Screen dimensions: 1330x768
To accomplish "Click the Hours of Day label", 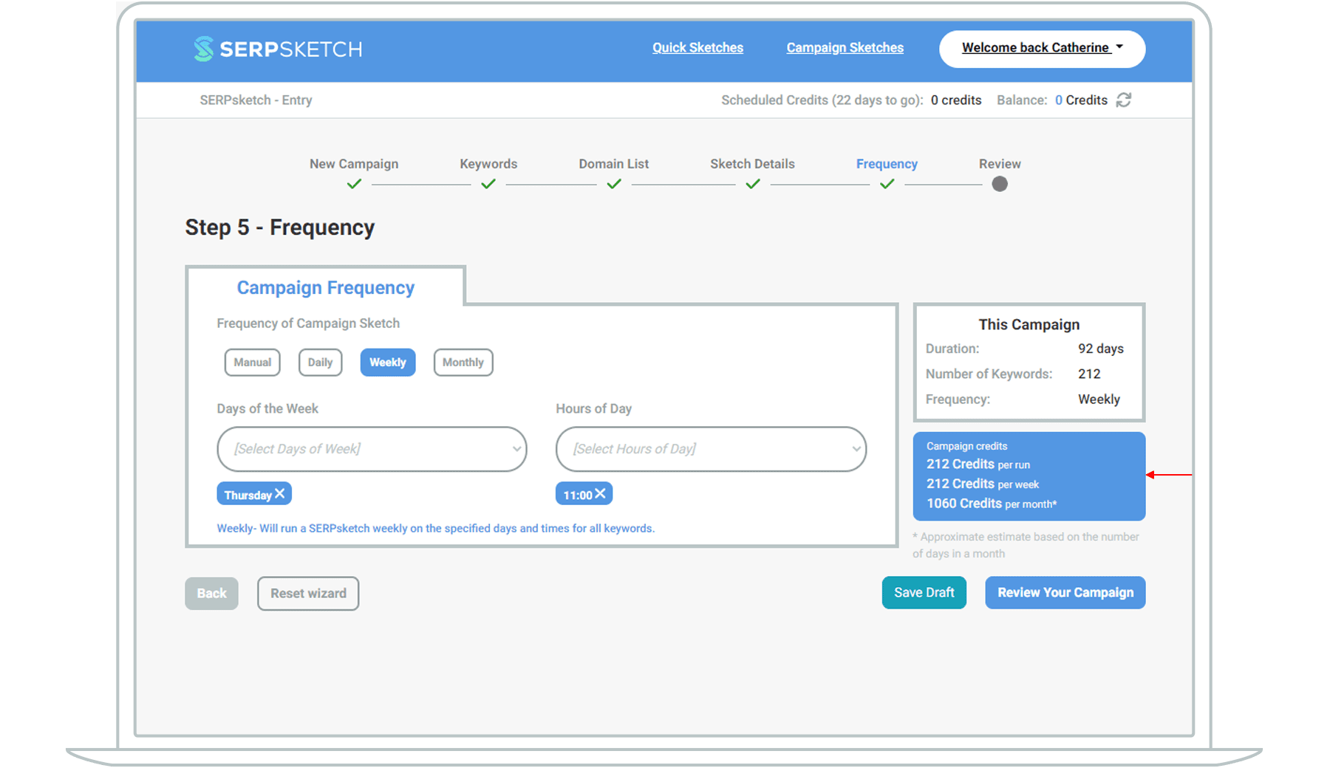I will (593, 409).
